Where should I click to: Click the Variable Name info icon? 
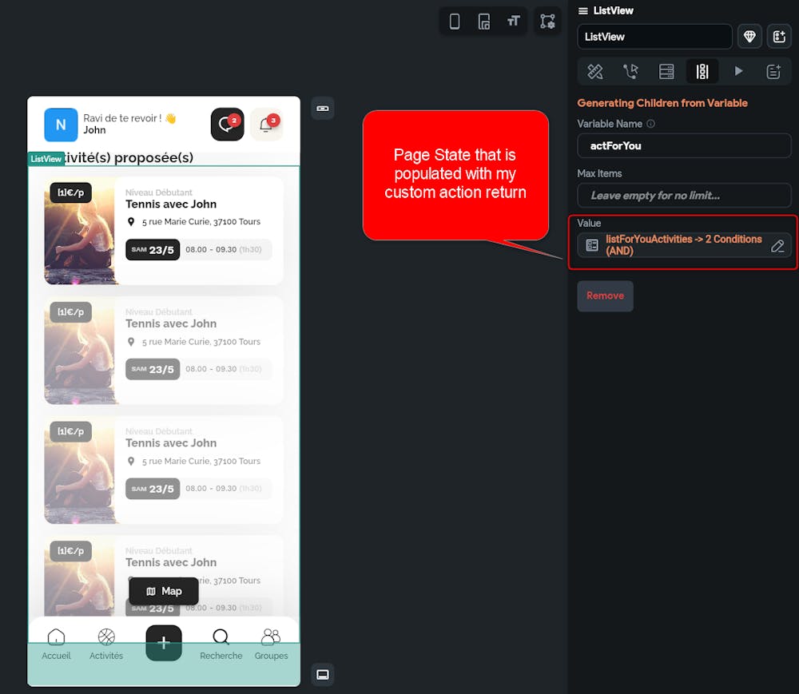(x=650, y=124)
